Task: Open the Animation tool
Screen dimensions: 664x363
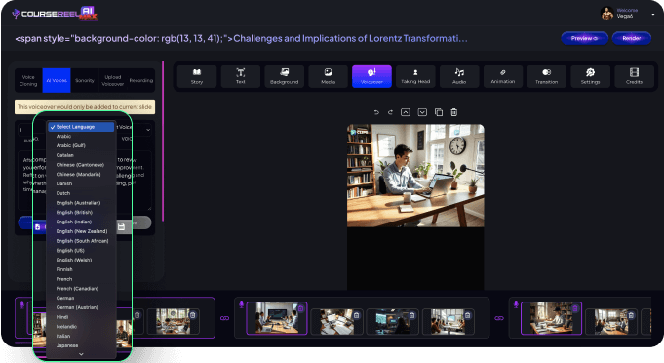Action: click(503, 76)
